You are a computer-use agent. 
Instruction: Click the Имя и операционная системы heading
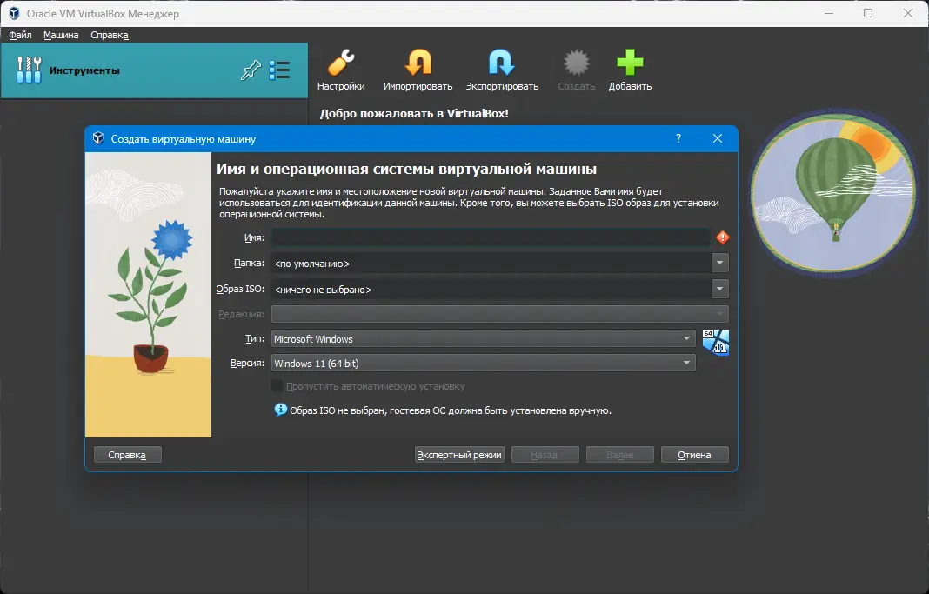coord(406,169)
